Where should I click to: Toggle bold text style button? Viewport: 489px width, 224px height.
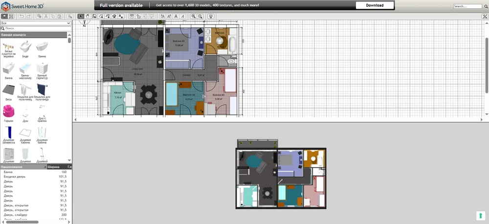pos(176,16)
